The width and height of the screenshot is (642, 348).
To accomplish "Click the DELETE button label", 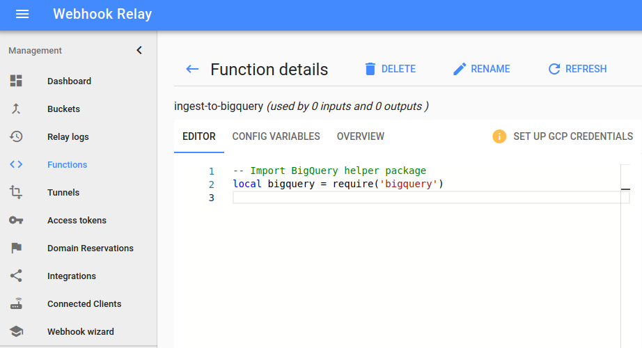I will coord(398,69).
